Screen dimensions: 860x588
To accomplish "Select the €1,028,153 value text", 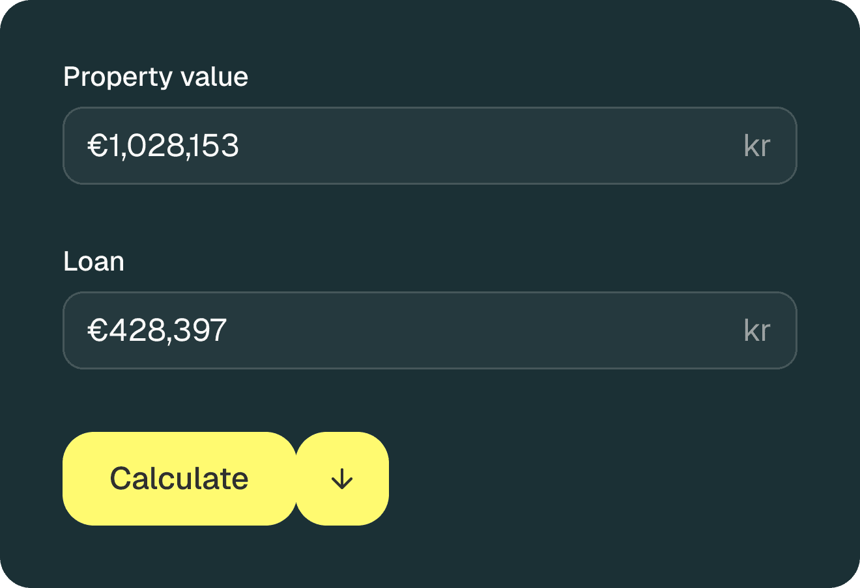I will point(164,146).
